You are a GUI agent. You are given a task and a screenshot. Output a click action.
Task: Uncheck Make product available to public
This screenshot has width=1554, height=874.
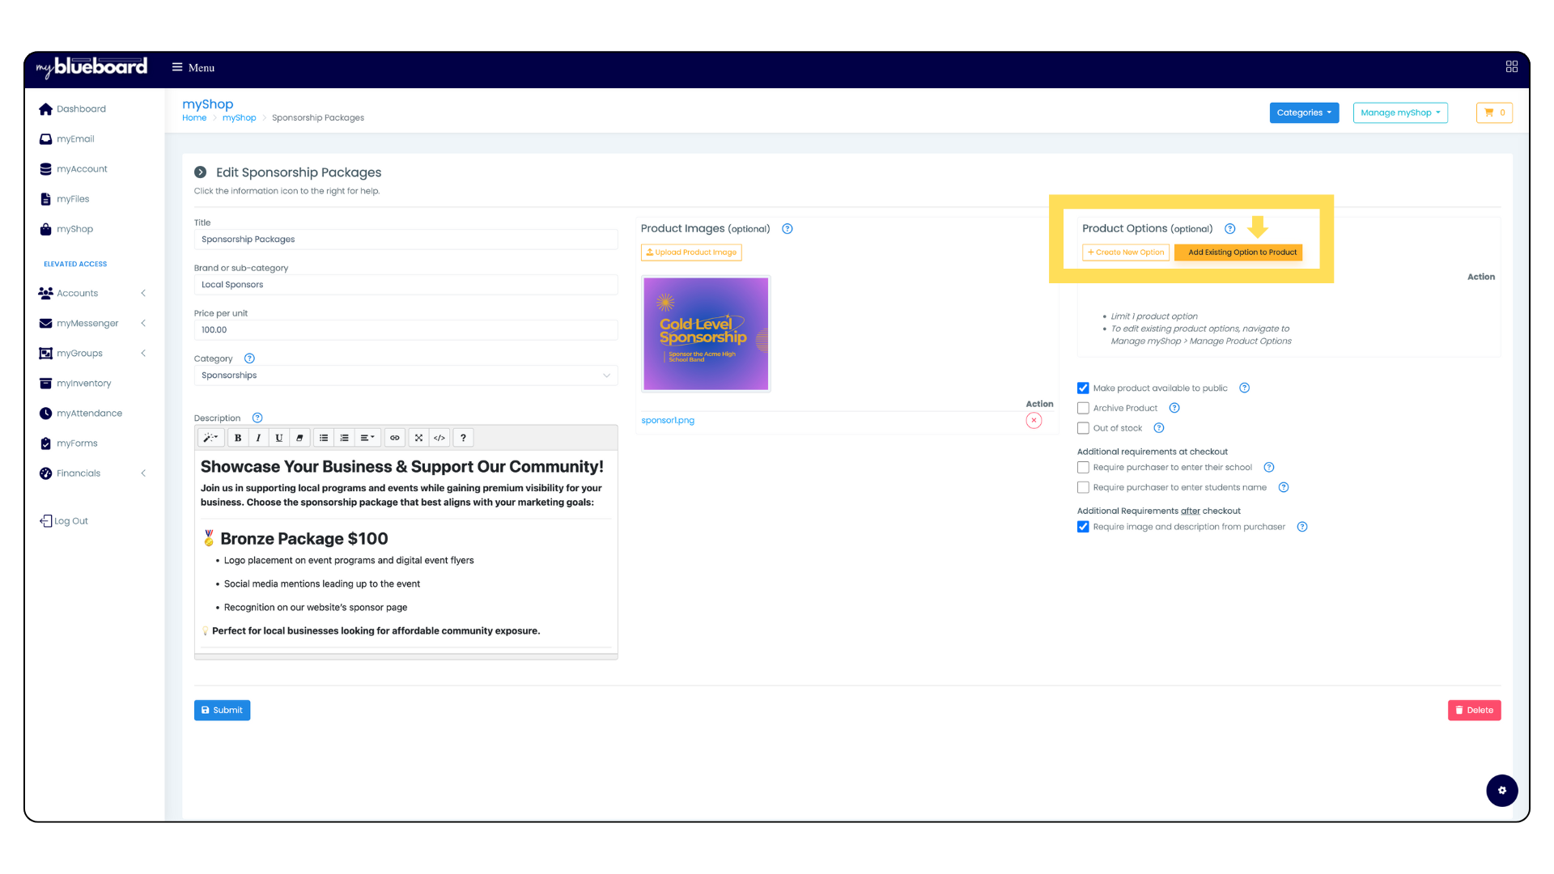pyautogui.click(x=1083, y=388)
